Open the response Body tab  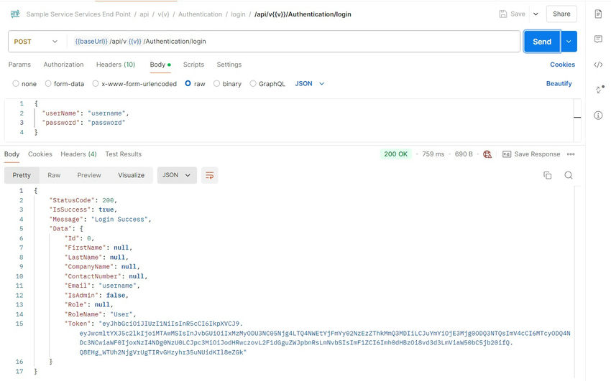coord(12,154)
